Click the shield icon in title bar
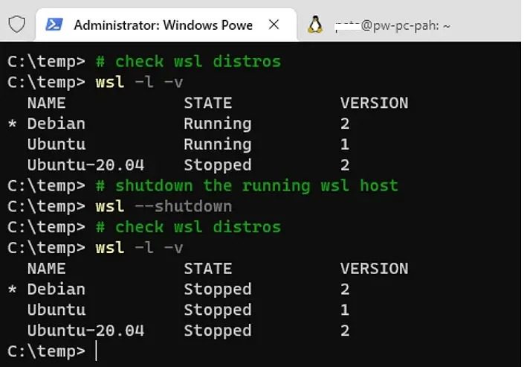This screenshot has width=524, height=367. point(16,25)
